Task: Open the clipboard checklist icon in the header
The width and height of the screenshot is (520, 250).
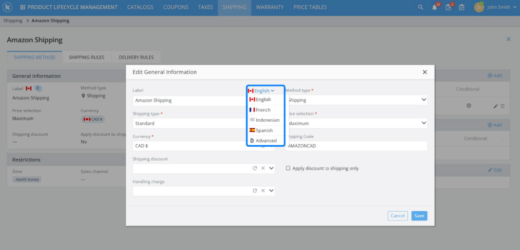Action: [462, 7]
